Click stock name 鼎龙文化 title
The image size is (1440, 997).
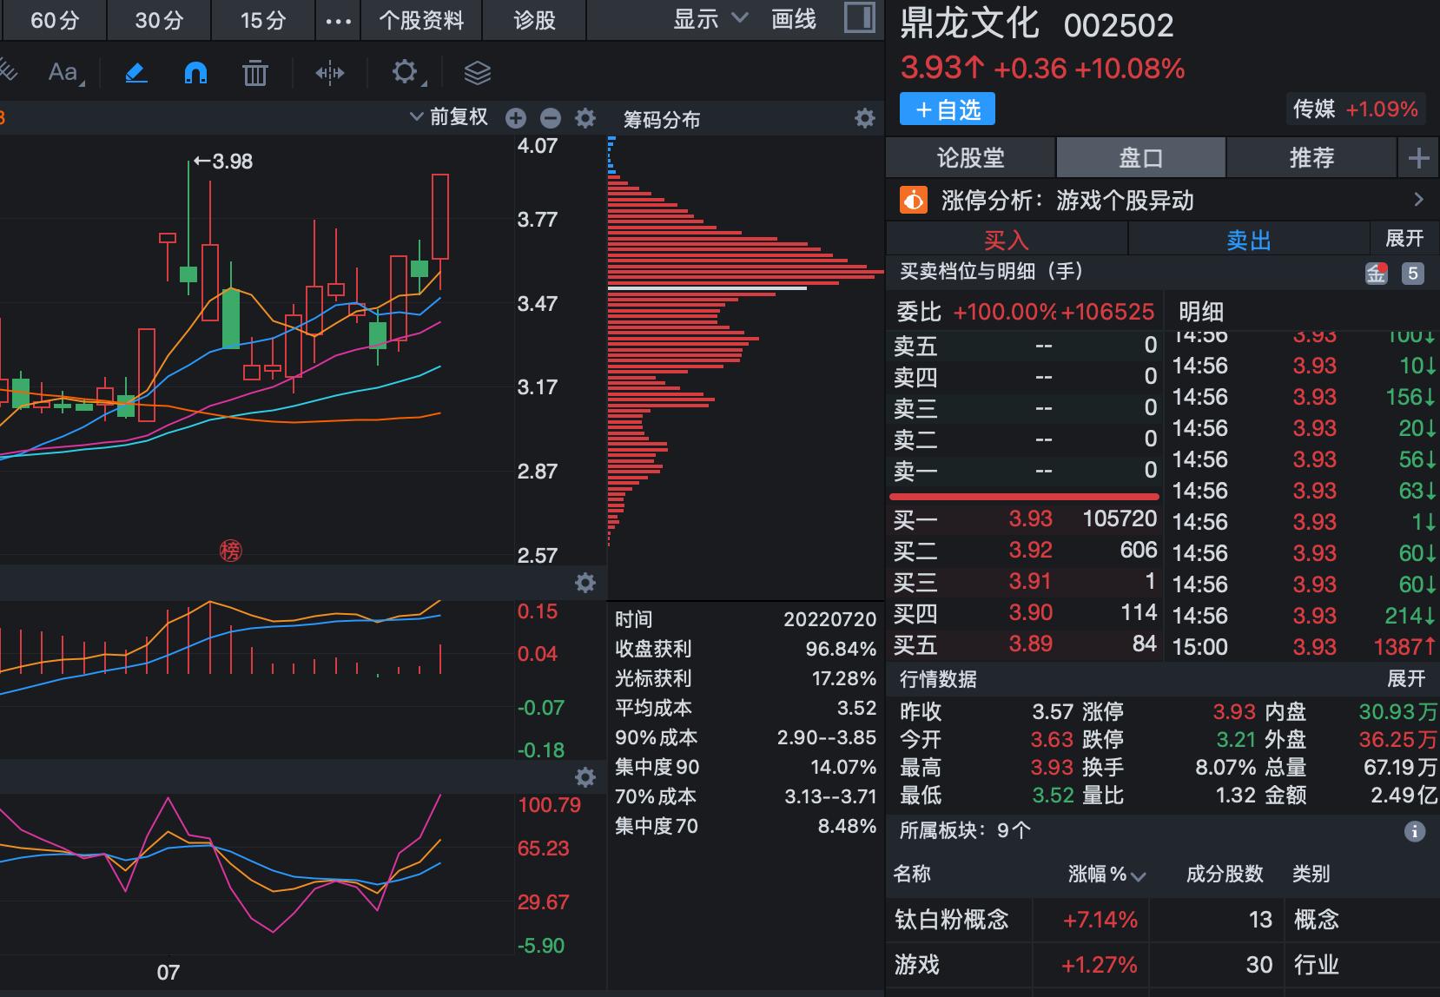coord(969,24)
